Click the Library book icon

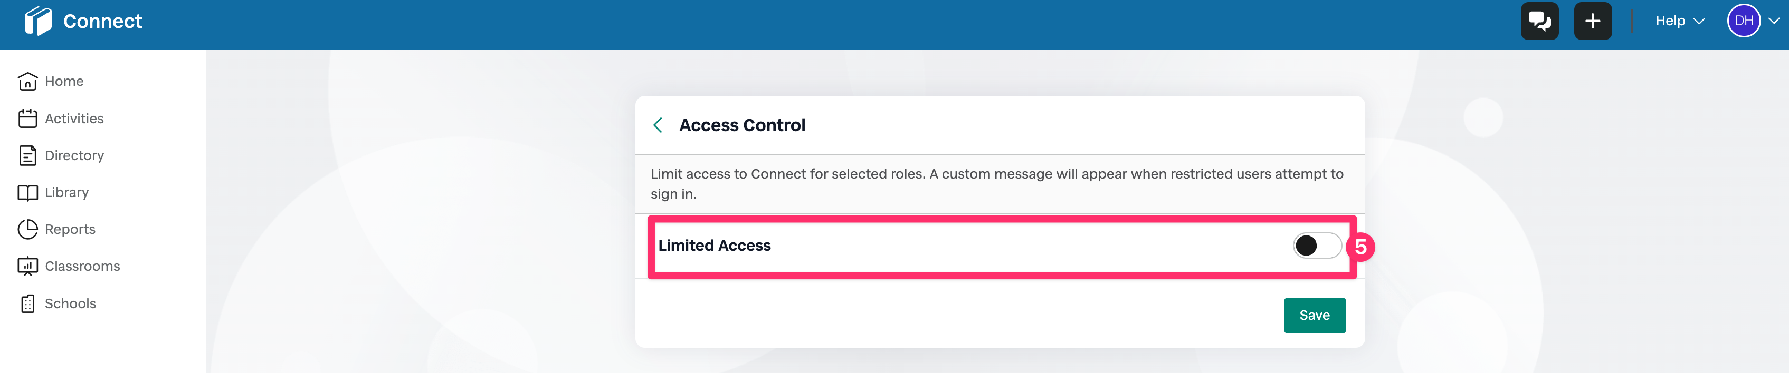click(x=28, y=193)
